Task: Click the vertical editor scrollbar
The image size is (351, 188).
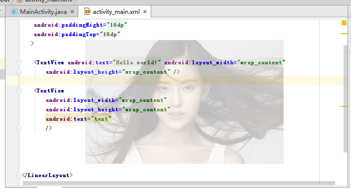Action: [346, 98]
